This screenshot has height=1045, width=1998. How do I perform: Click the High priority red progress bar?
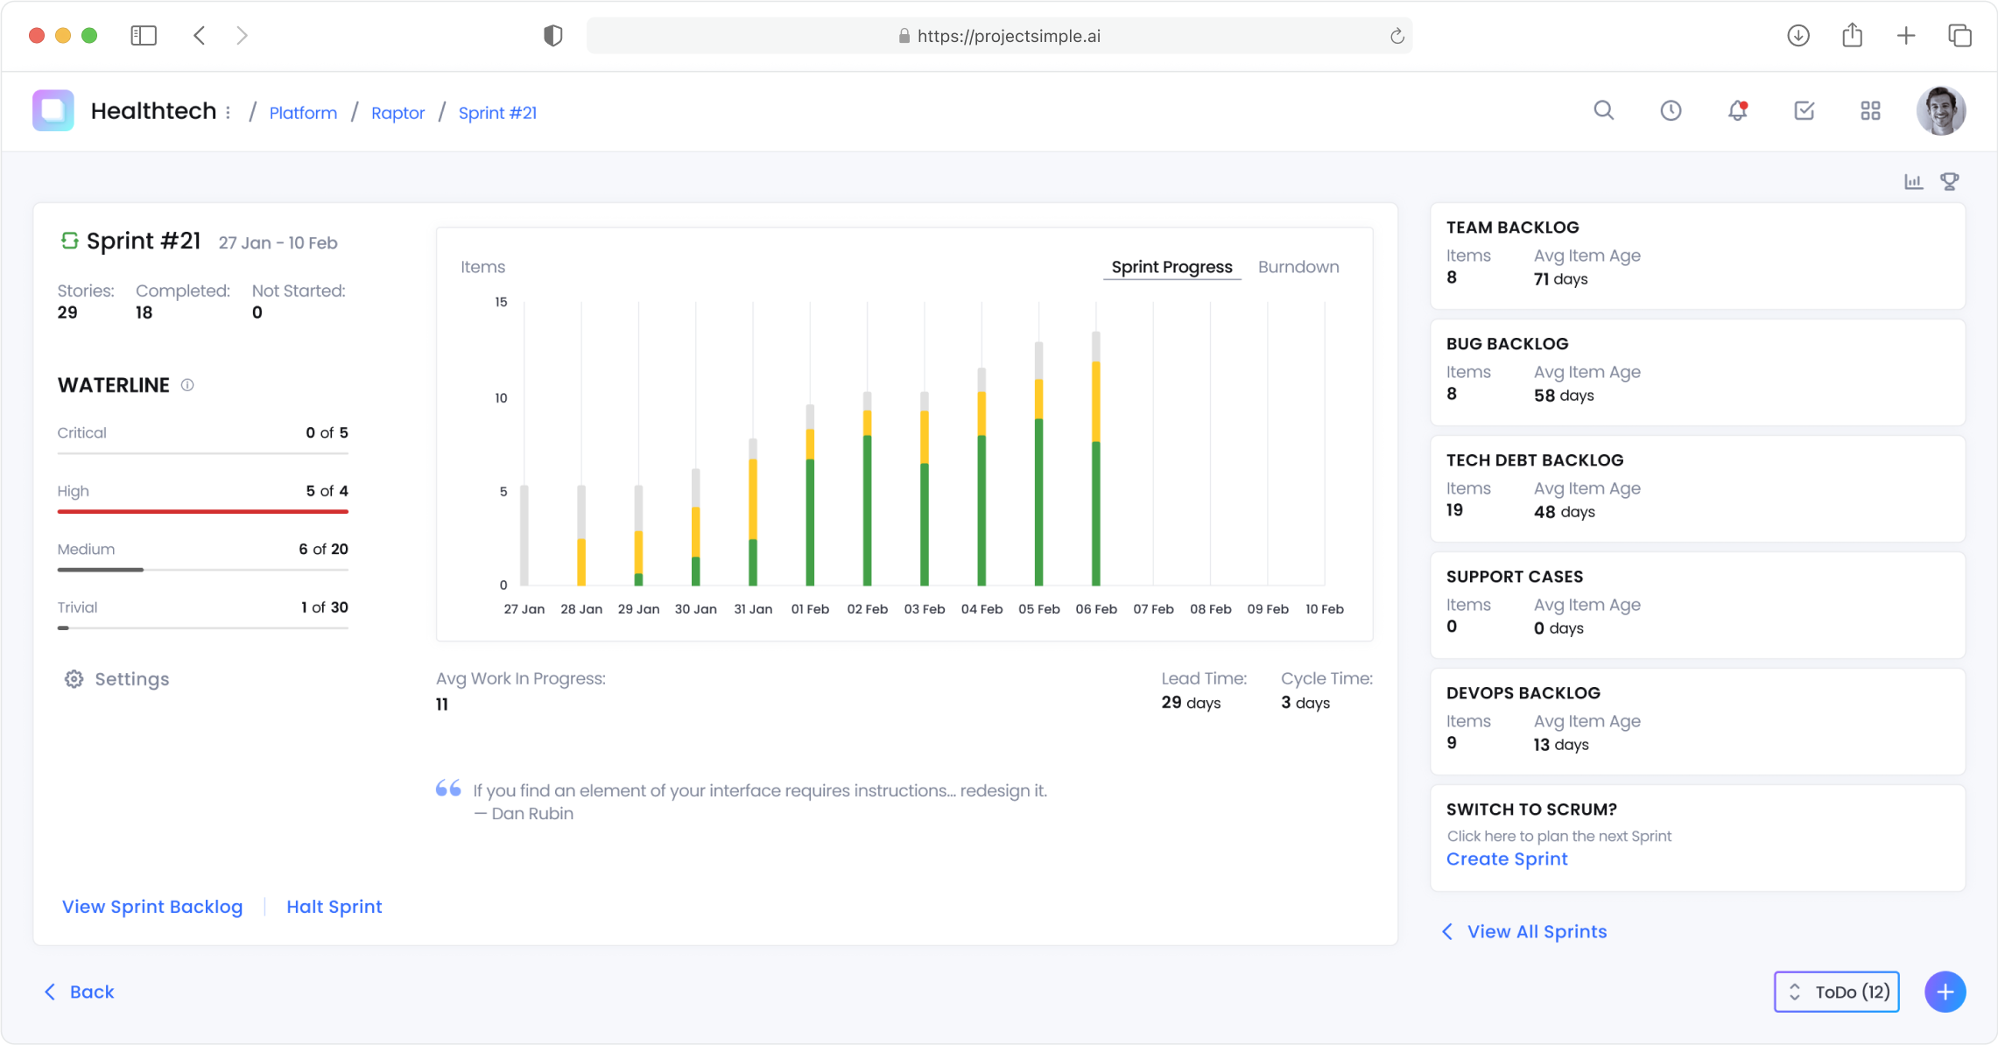[202, 511]
